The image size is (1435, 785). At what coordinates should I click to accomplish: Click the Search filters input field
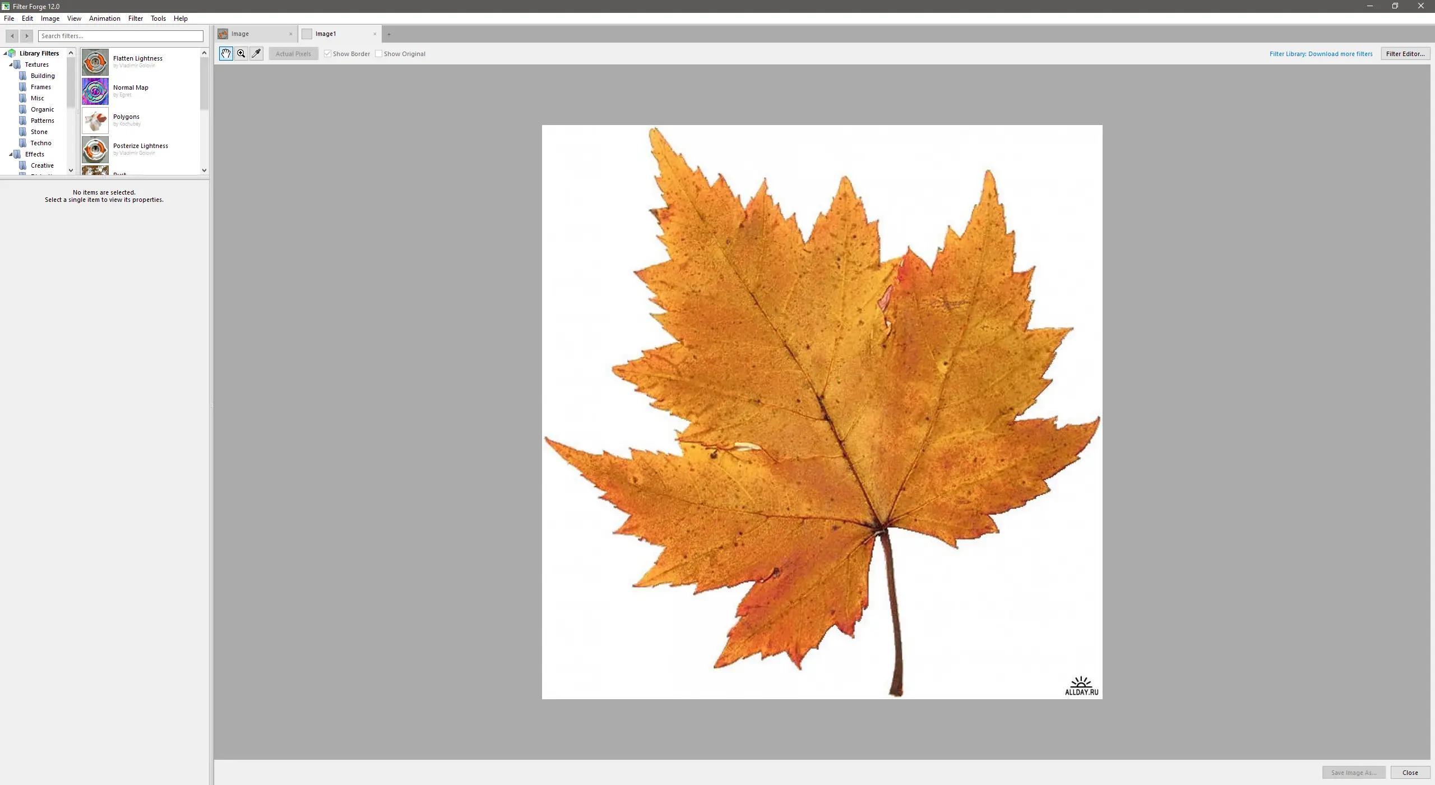(121, 36)
